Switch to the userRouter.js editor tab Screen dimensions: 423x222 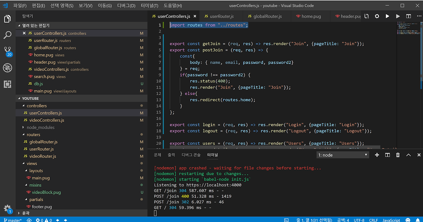pos(221,16)
